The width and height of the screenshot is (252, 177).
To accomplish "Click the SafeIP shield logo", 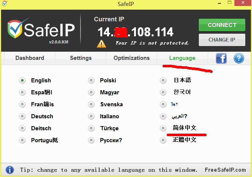I will coord(15,28).
